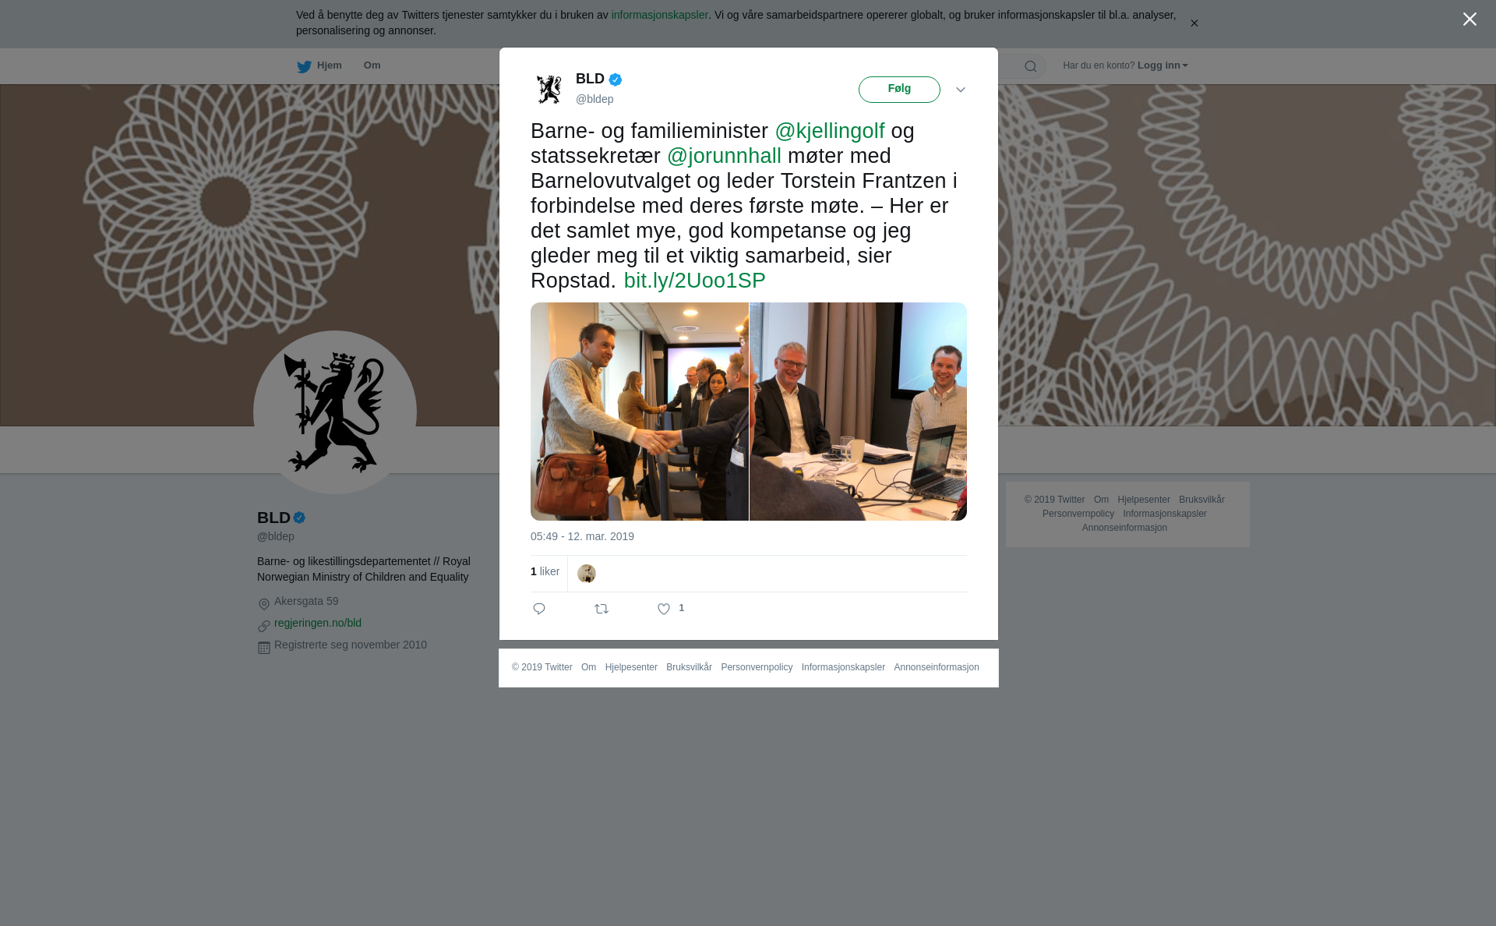The image size is (1496, 926).
Task: Open the Logg inn dropdown
Action: point(1163,65)
